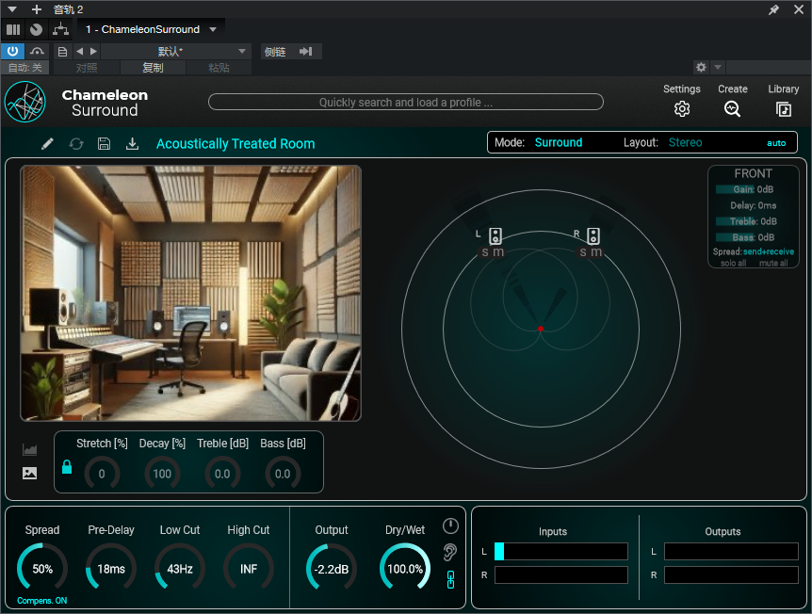Go to next preset arrow
Viewport: 812px width, 614px height.
coord(93,51)
